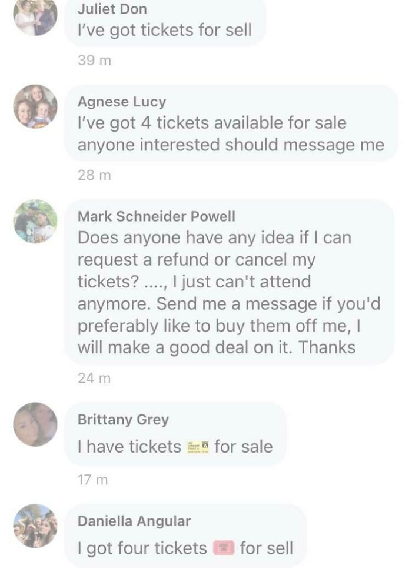The height and width of the screenshot is (569, 412).
Task: Click the name Daniella Angular
Action: coord(134,520)
